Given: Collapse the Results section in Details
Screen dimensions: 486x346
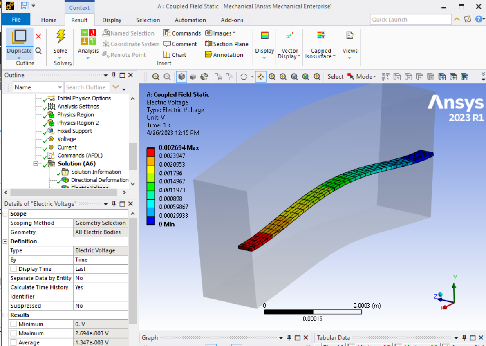Looking at the screenshot, I should pyautogui.click(x=5, y=315).
